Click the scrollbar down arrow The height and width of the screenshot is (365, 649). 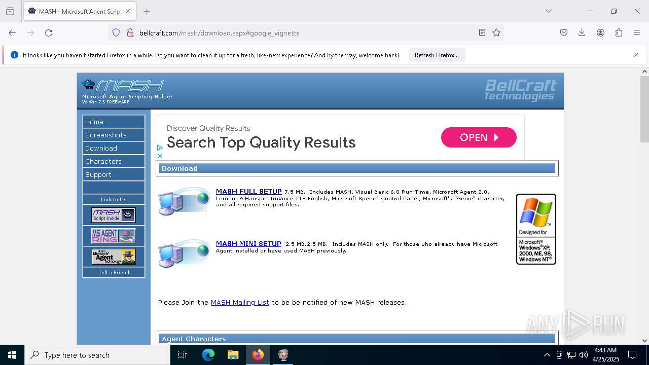(644, 341)
